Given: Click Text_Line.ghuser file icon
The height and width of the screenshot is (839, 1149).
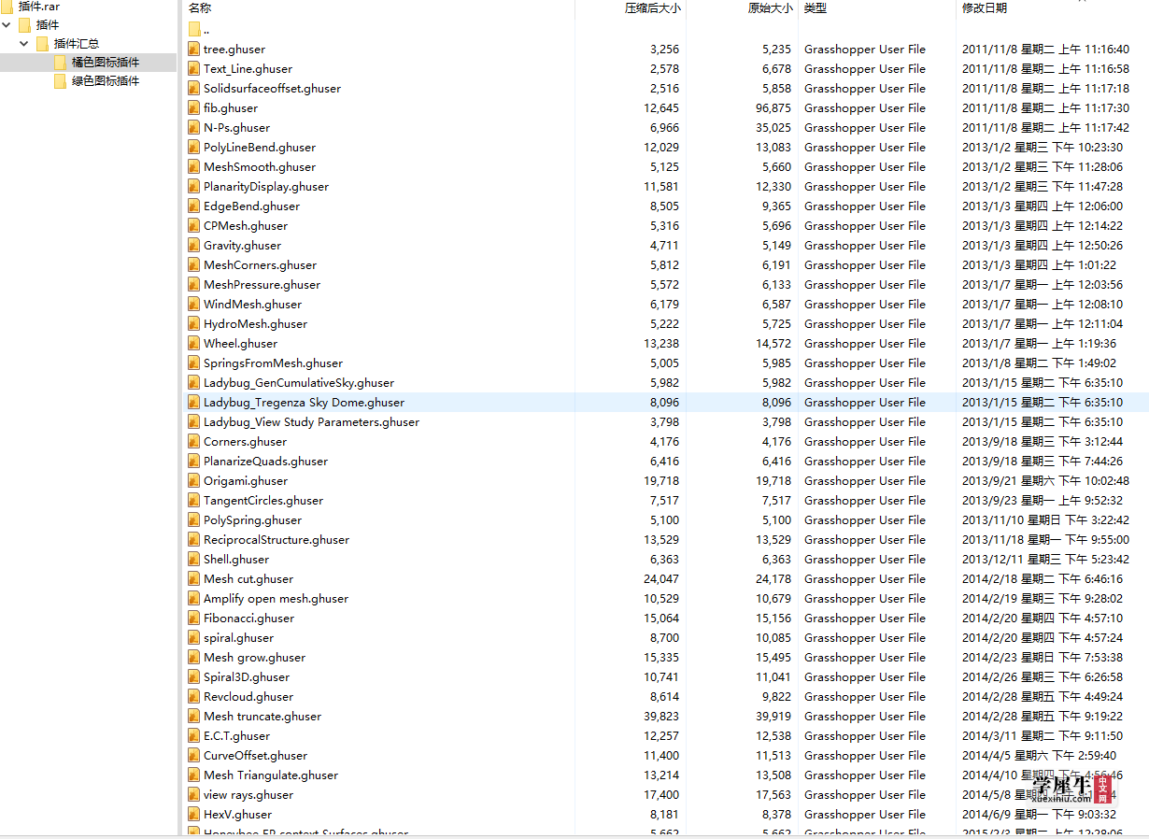Looking at the screenshot, I should pos(194,68).
